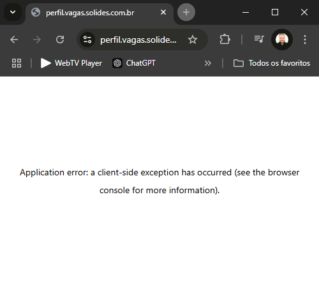
Task: Close the browser window
Action: coord(304,12)
